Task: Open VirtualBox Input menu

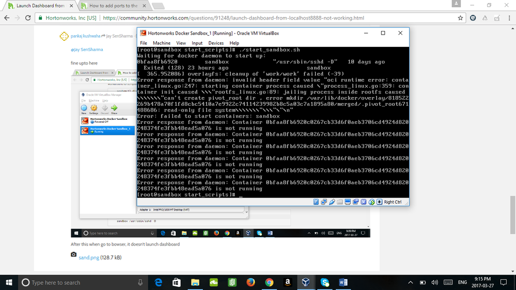Action: 197,43
